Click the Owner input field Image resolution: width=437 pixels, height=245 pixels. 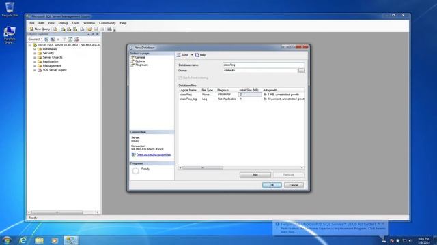[x=259, y=71]
